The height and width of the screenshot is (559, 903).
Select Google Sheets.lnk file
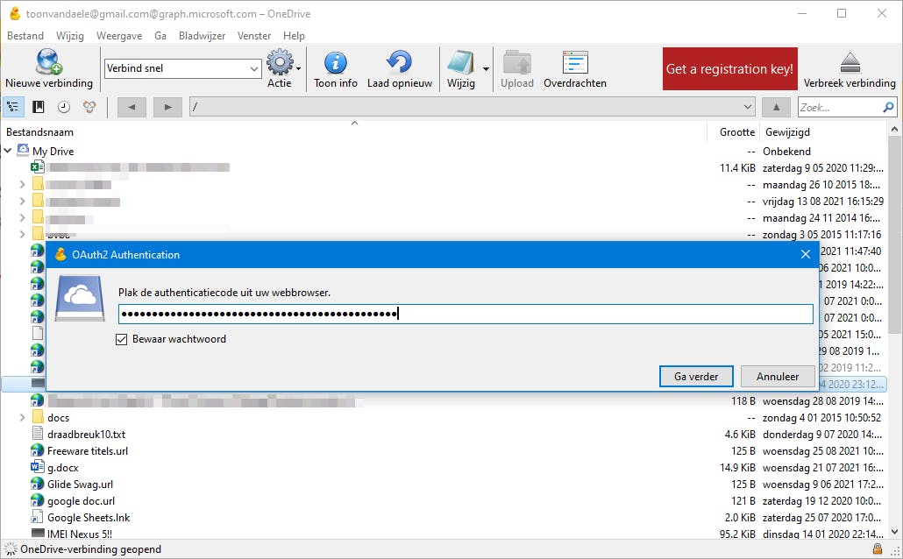[x=89, y=518]
